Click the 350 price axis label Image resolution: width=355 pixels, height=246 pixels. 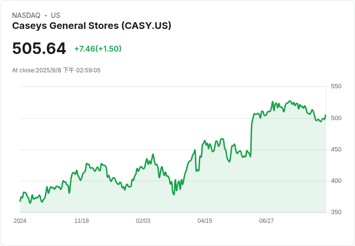pyautogui.click(x=336, y=212)
